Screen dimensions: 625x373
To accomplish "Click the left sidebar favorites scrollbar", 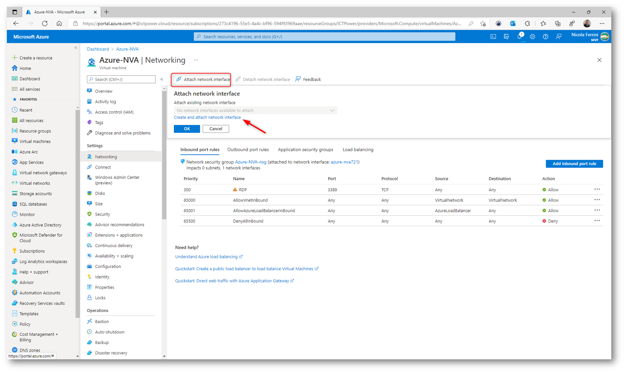I will [77, 214].
